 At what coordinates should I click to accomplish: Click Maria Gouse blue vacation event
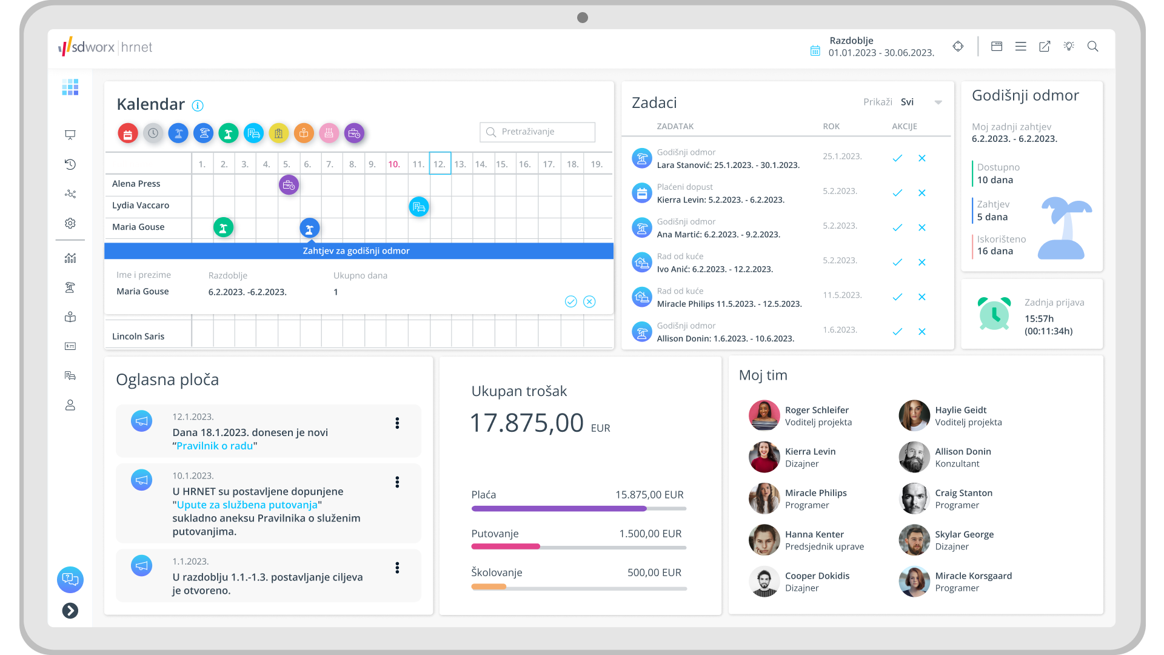point(310,228)
